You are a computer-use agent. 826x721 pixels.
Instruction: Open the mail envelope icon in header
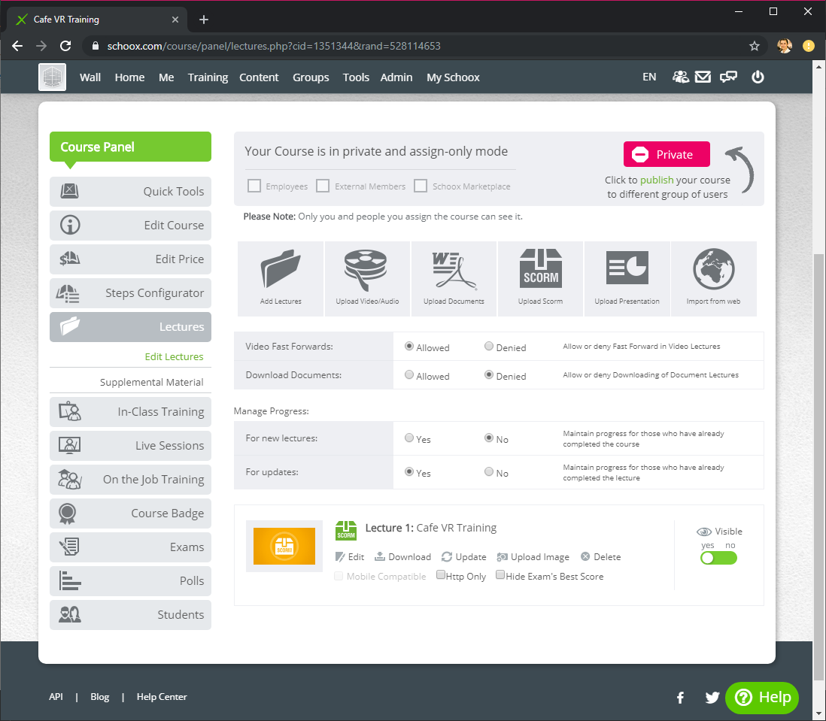(703, 77)
